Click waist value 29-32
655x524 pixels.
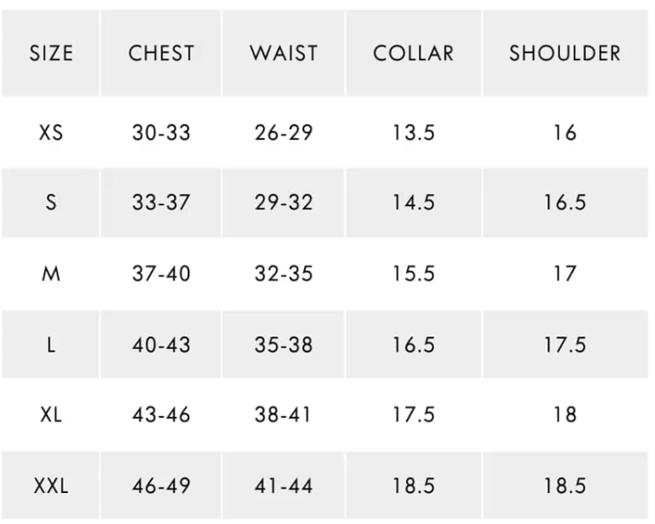tap(284, 203)
